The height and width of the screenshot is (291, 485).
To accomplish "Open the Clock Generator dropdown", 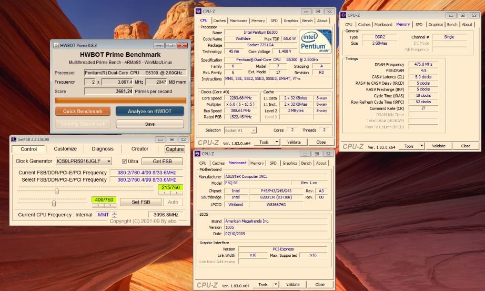I will (x=108, y=162).
